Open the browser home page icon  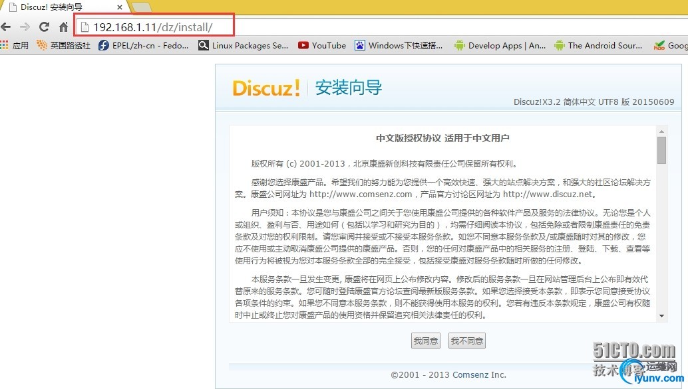click(64, 27)
